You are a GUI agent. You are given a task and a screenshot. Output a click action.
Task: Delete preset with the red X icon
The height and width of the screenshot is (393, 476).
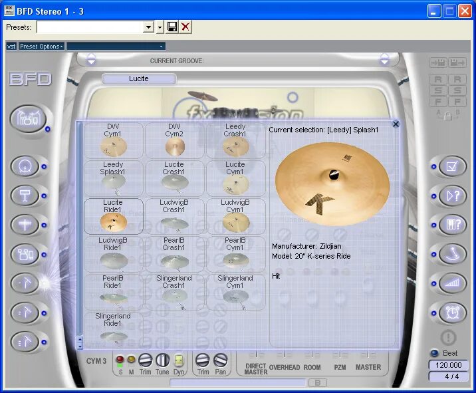click(x=185, y=27)
